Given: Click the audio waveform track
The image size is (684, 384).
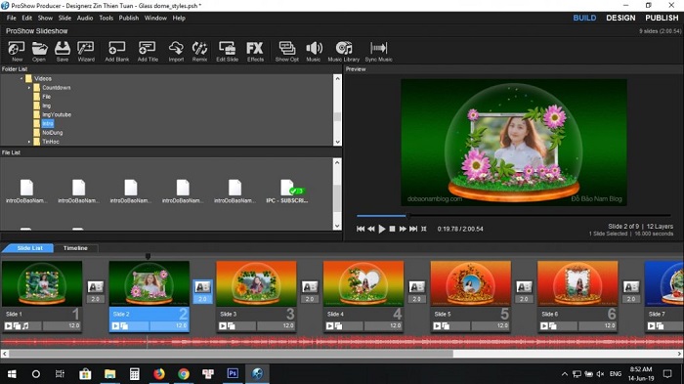Looking at the screenshot, I should (x=342, y=342).
